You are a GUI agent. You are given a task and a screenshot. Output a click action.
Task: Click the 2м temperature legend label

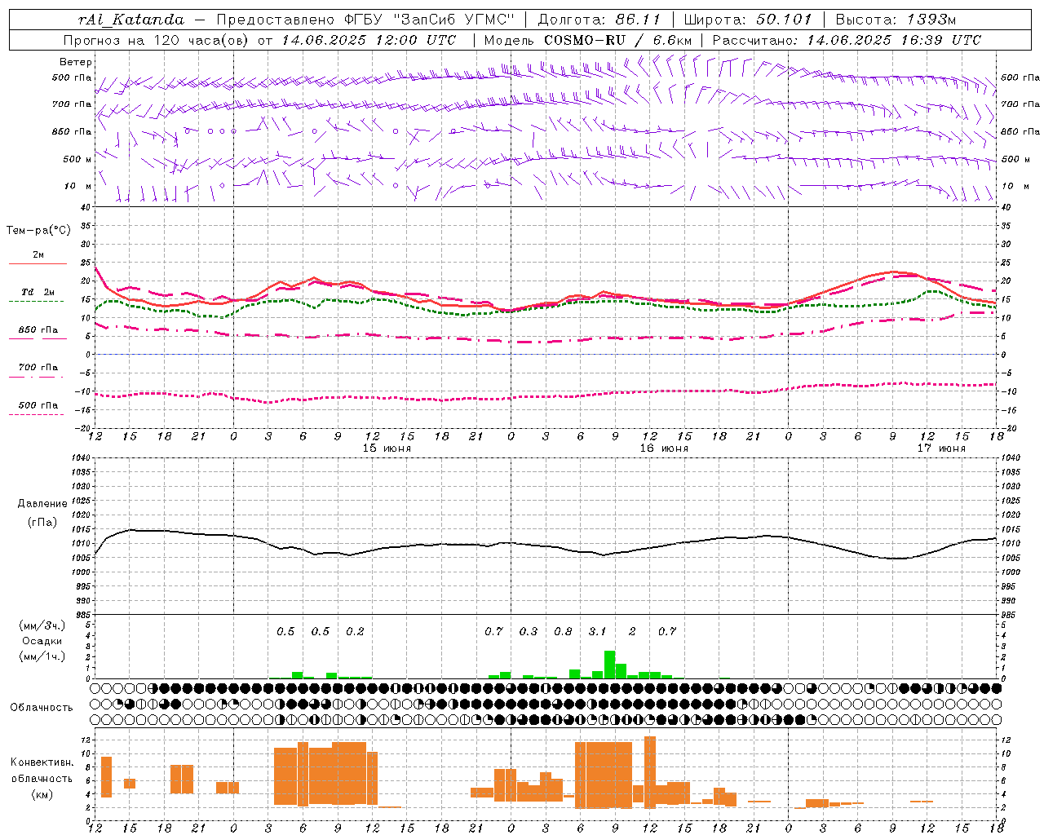[x=38, y=254]
